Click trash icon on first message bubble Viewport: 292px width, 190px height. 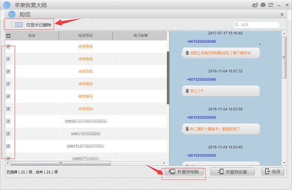[187, 53]
